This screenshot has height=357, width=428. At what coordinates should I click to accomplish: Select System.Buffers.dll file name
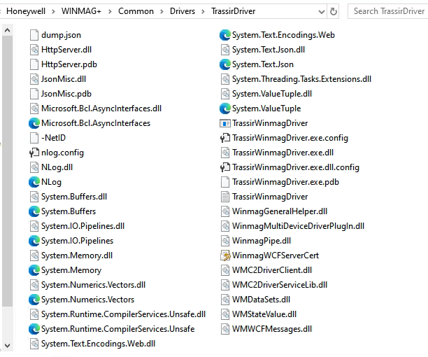74,197
